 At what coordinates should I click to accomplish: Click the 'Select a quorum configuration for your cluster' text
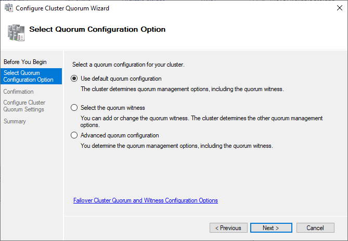(x=128, y=65)
